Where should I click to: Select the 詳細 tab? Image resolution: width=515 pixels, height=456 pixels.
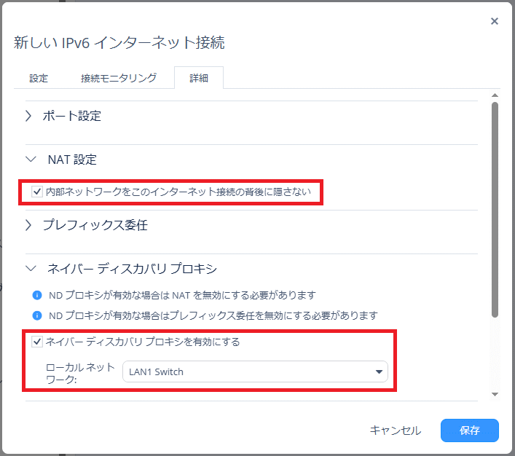pyautogui.click(x=198, y=78)
